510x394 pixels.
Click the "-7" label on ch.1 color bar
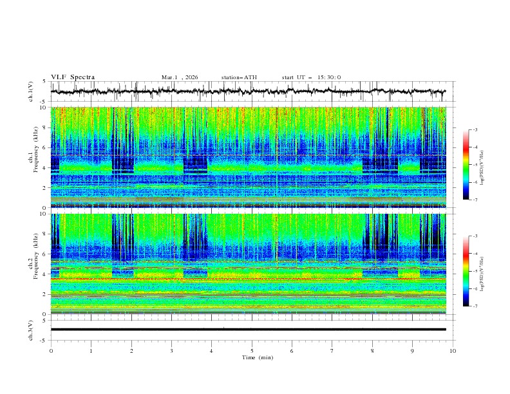(x=475, y=200)
